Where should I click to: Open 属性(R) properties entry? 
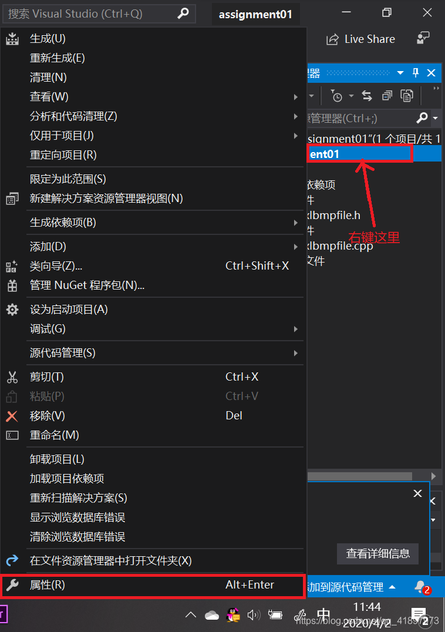point(152,585)
